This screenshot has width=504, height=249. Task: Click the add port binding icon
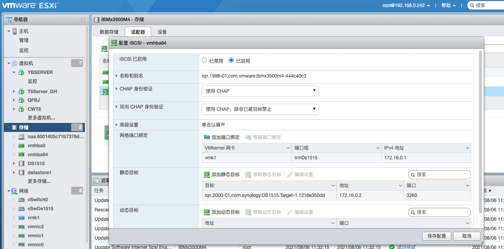point(207,137)
